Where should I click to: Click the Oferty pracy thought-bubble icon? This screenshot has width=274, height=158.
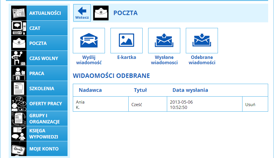pyautogui.click(x=19, y=104)
